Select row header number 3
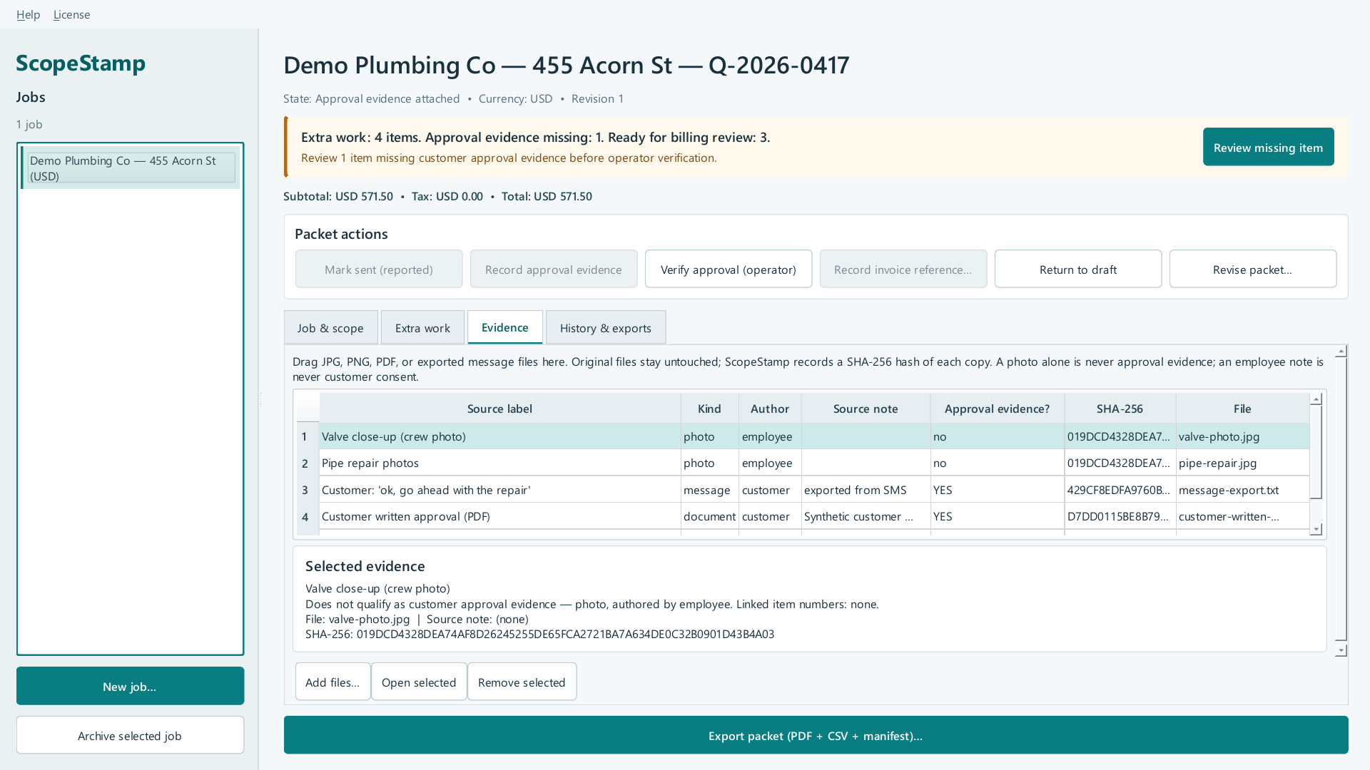The height and width of the screenshot is (770, 1370). [307, 490]
